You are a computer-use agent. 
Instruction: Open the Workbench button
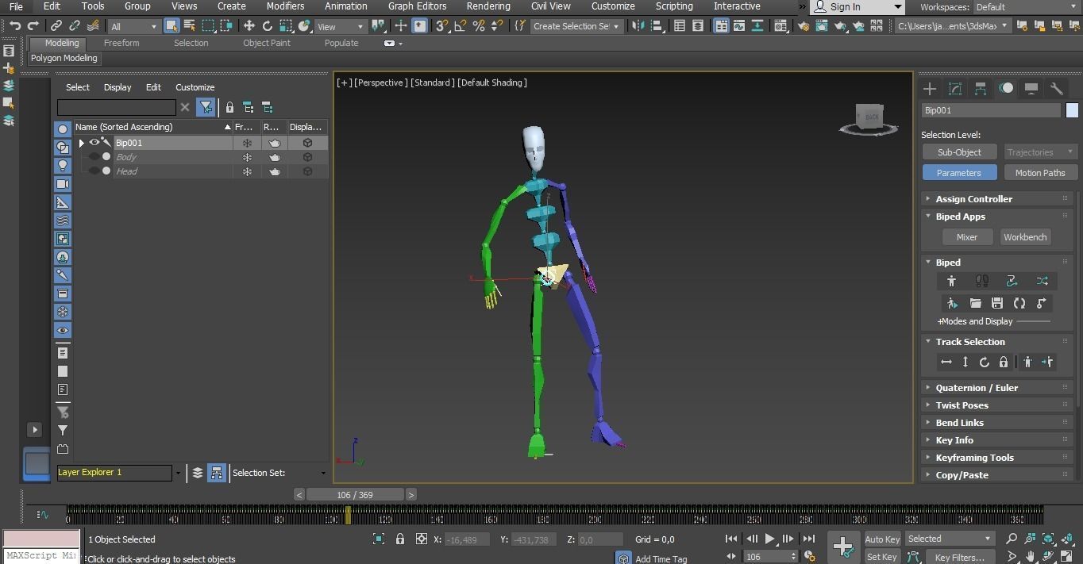[1025, 237]
